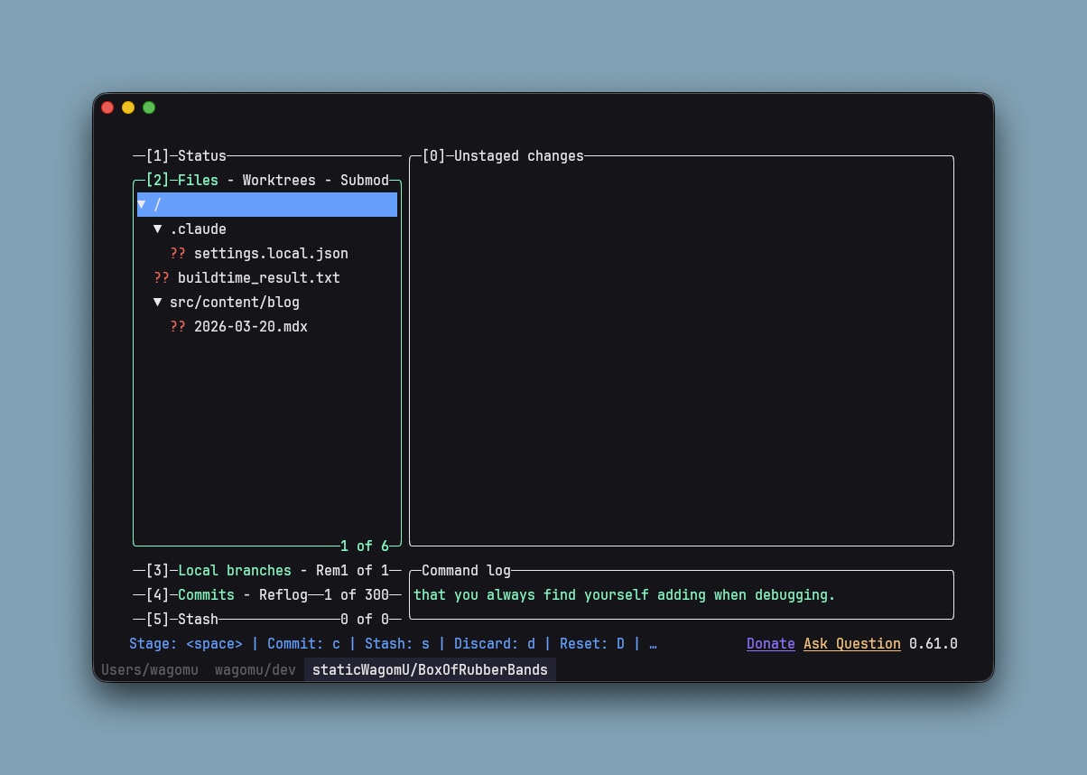Image resolution: width=1087 pixels, height=775 pixels.
Task: Click the Donate link
Action: tap(770, 644)
